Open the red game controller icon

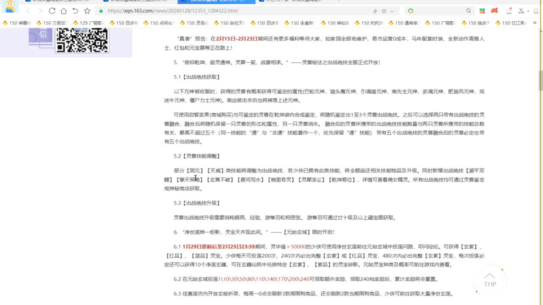(494, 11)
